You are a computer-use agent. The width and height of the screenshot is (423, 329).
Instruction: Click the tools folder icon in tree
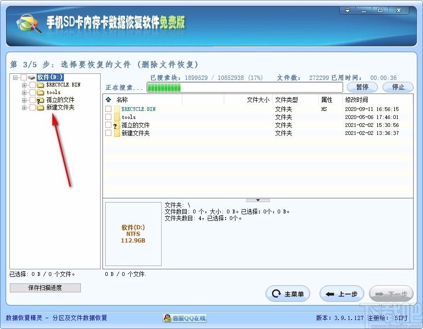tap(40, 93)
